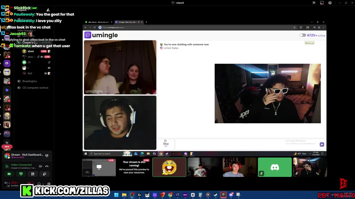The width and height of the screenshot is (355, 199).
Task: Join the Brawlington voice channel
Action: tap(29, 81)
